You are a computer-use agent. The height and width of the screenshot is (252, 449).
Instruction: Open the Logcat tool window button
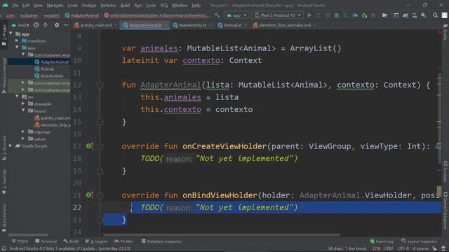tap(96, 241)
